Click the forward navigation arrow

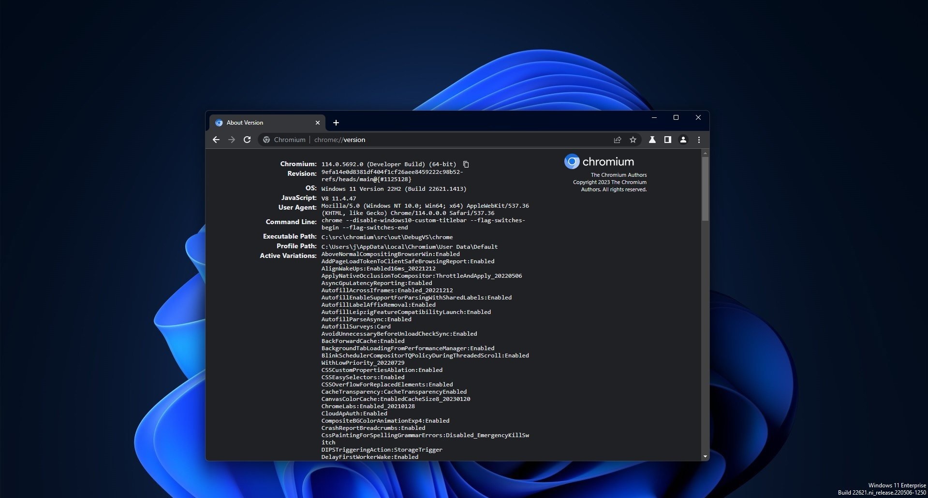pyautogui.click(x=232, y=140)
